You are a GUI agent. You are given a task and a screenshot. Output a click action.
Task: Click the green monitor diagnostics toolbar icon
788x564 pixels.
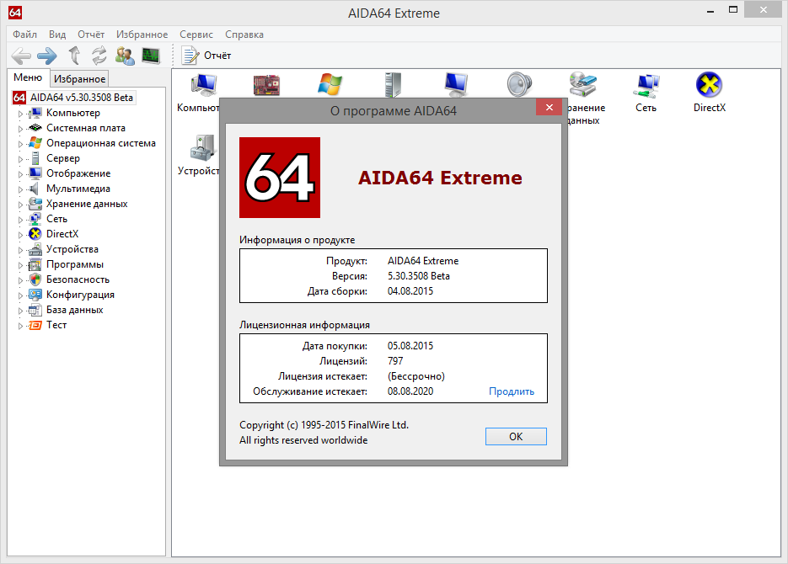(151, 56)
